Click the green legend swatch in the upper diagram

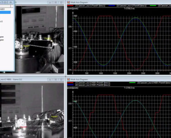click(x=153, y=6)
